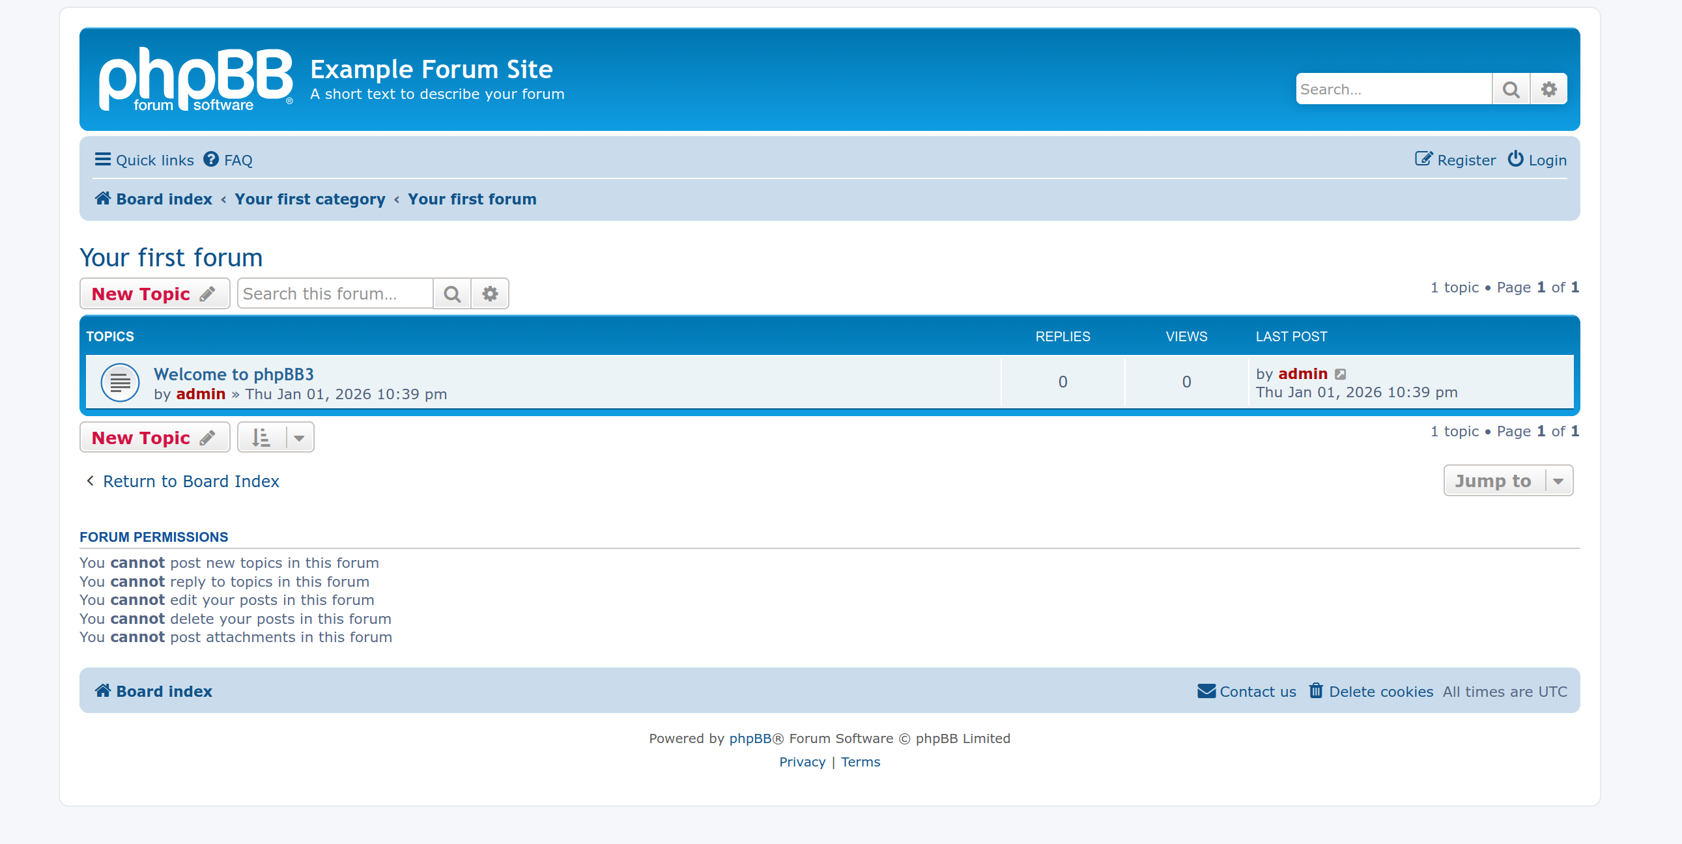Expand the Jump to dropdown
Image resolution: width=1682 pixels, height=844 pixels.
[1507, 481]
